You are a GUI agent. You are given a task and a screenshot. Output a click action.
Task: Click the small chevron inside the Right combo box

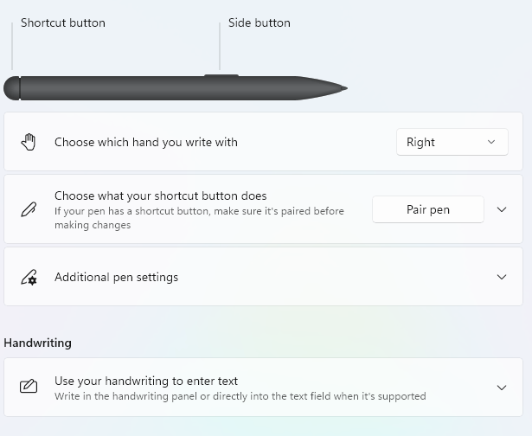(x=491, y=142)
